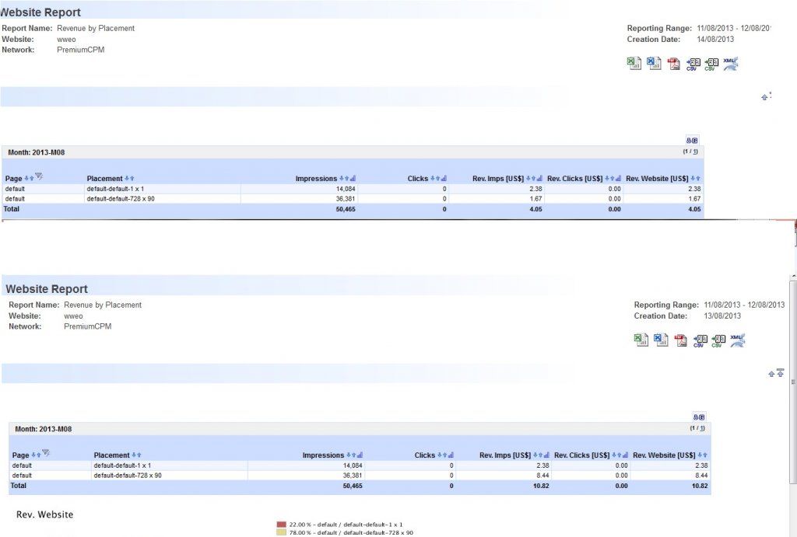Screen dimensions: 797x537
Task: Open filter on Page column in top table
Action: [x=39, y=177]
